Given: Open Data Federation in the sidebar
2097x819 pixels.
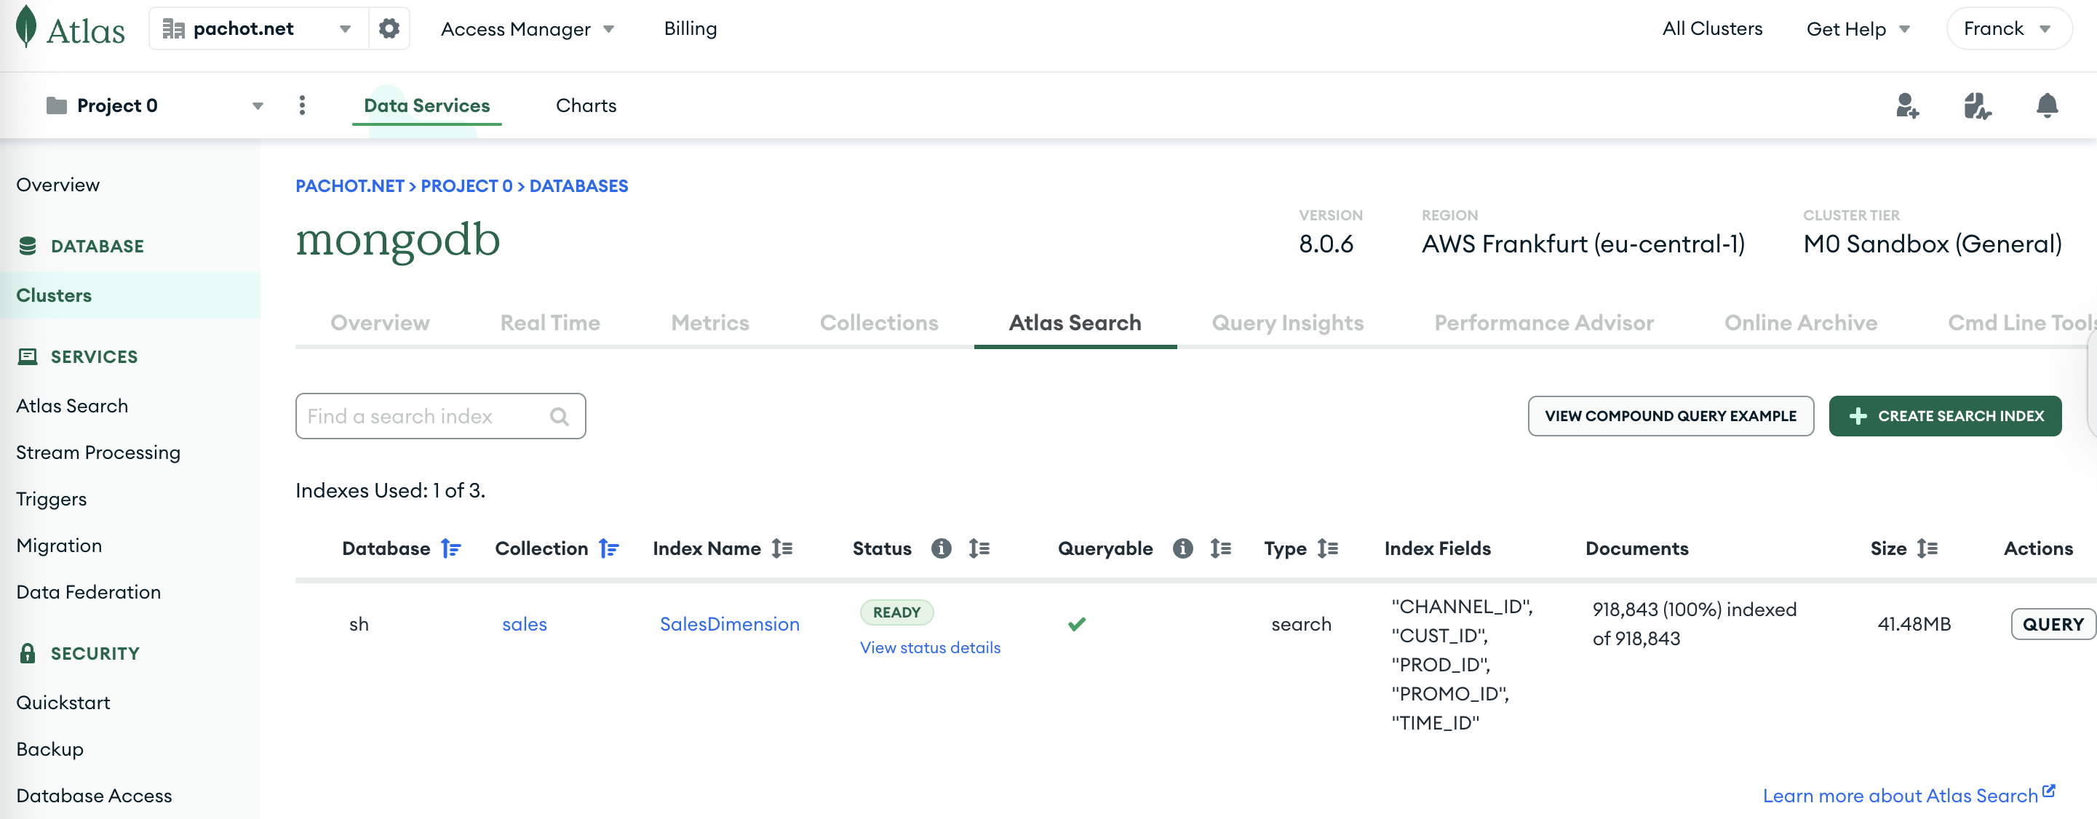Looking at the screenshot, I should (89, 592).
